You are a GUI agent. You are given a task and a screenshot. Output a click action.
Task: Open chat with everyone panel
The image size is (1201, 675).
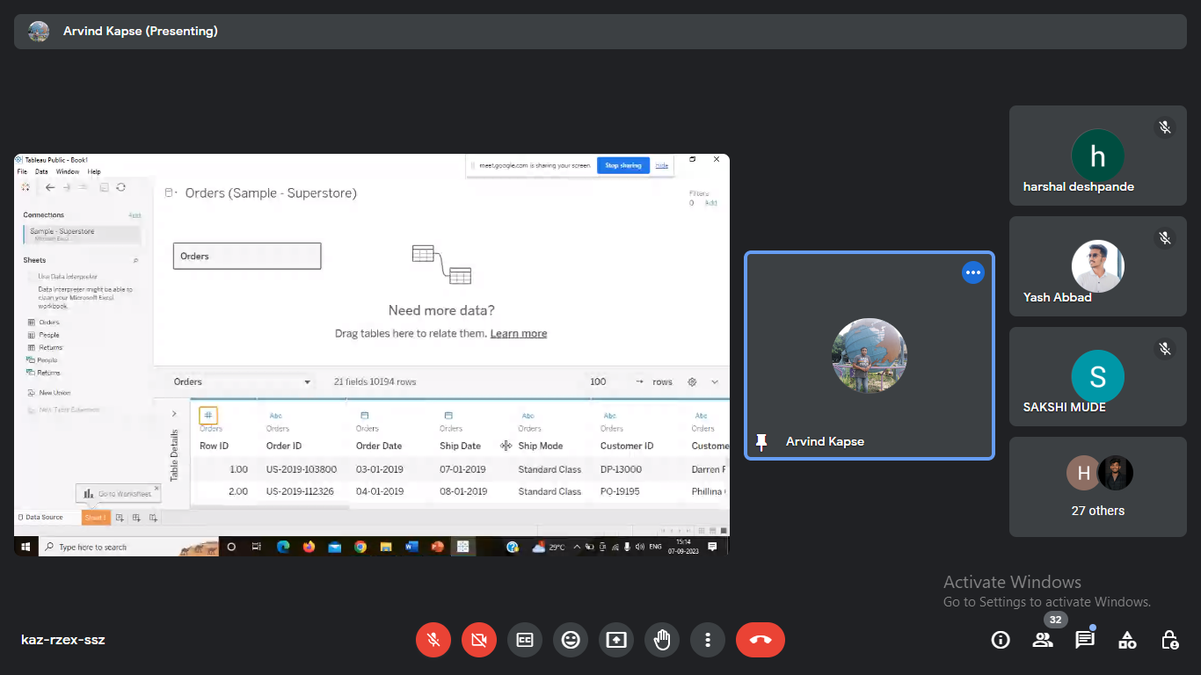pos(1085,640)
